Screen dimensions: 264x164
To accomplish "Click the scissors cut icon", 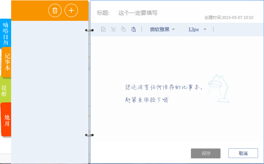I will coord(113,29).
